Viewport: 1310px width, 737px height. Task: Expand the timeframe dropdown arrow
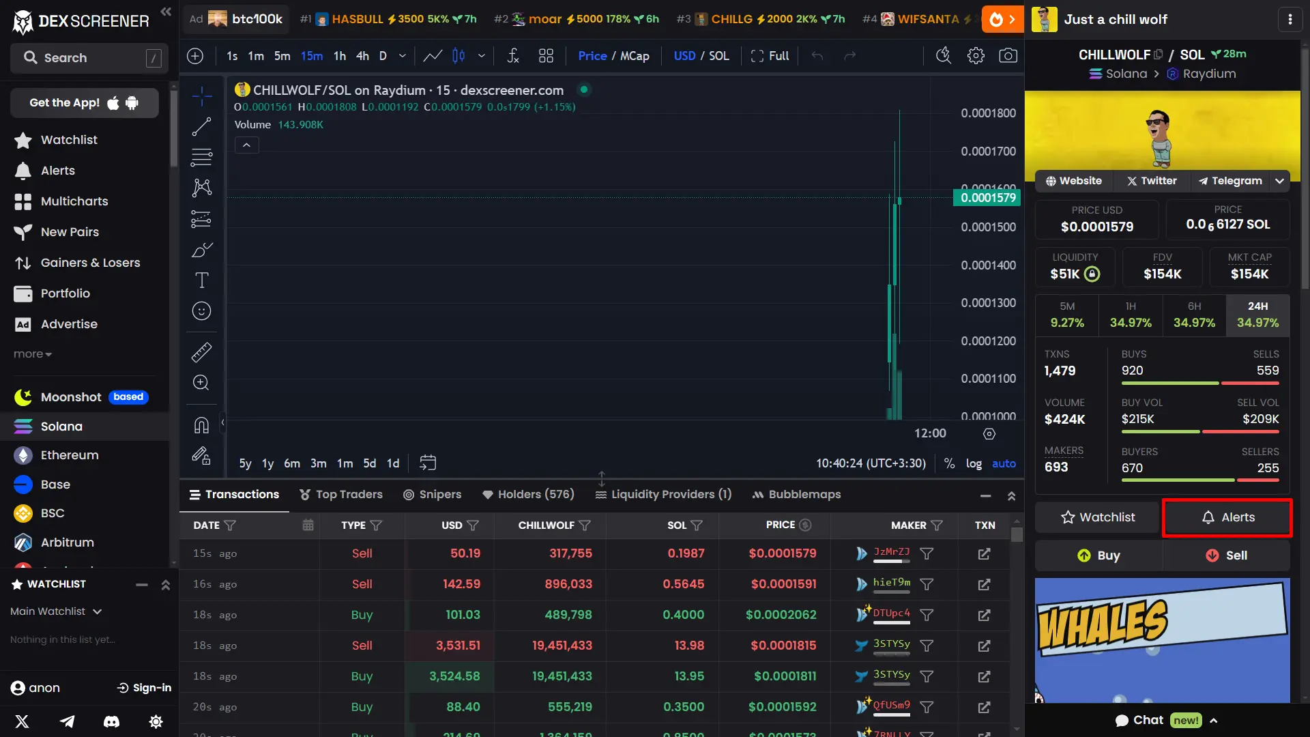[x=403, y=56]
